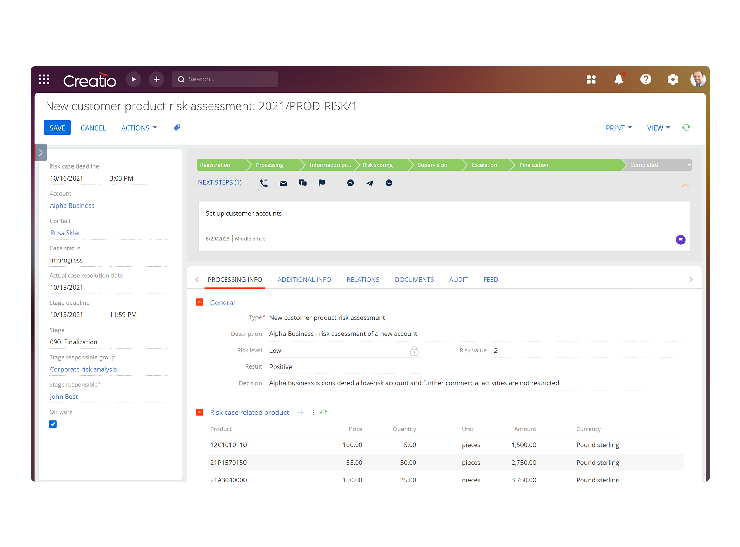Expand the Print dropdown
The image size is (740, 547).
(x=618, y=128)
